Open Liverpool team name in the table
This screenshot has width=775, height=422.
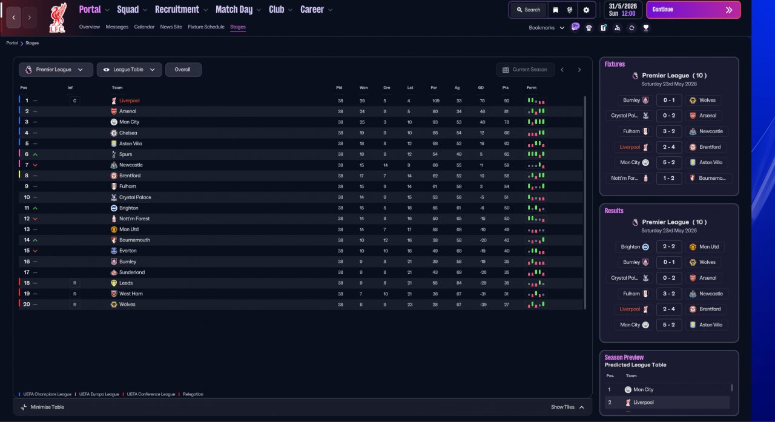point(129,101)
